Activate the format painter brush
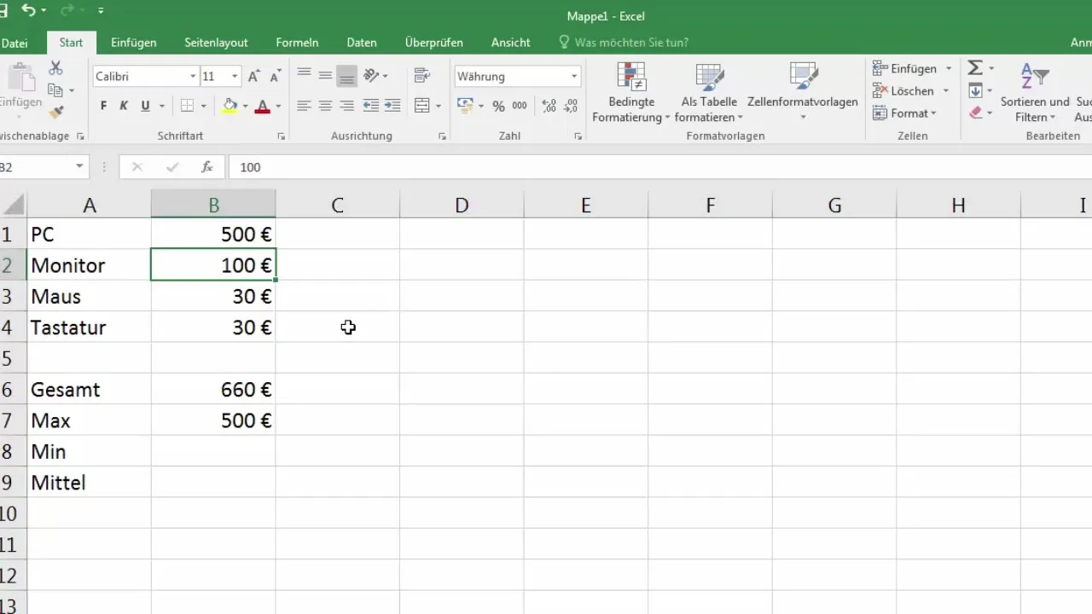This screenshot has width=1092, height=614. (56, 112)
